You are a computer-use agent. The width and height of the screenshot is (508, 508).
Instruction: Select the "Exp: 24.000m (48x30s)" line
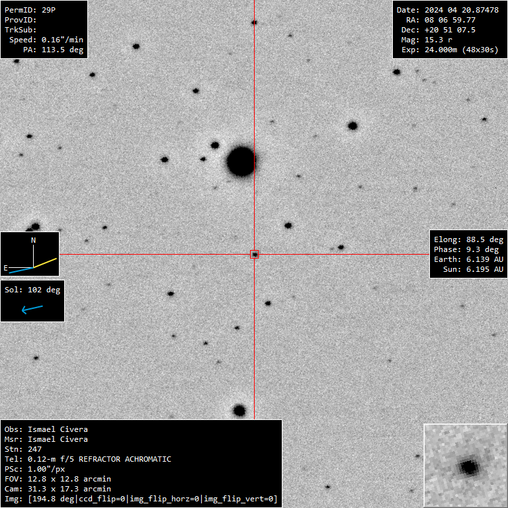[450, 50]
